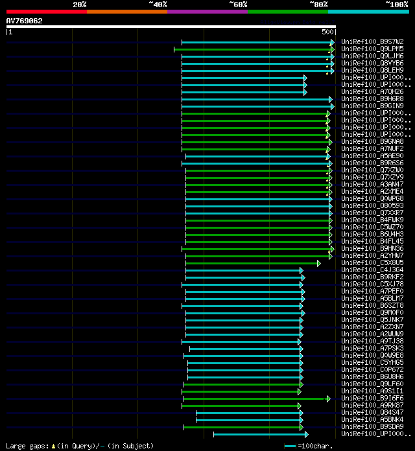Select the UniRef100_B9R6S6 entry
Image resolution: width=415 pixels, height=451 pixels.
tap(372, 163)
